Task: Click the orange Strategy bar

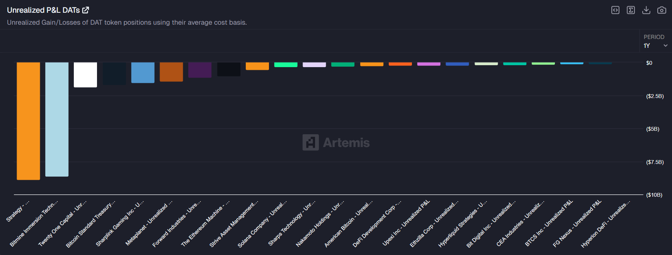Action: pyautogui.click(x=28, y=121)
